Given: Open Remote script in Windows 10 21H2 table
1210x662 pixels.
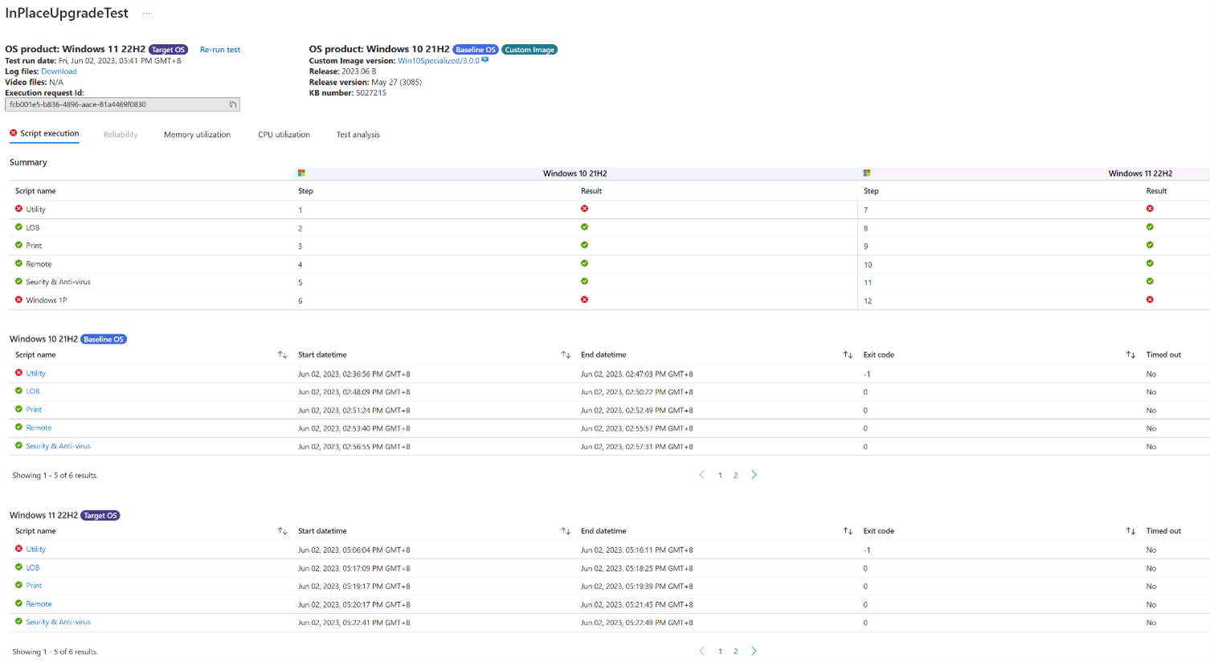Looking at the screenshot, I should pyautogui.click(x=39, y=428).
